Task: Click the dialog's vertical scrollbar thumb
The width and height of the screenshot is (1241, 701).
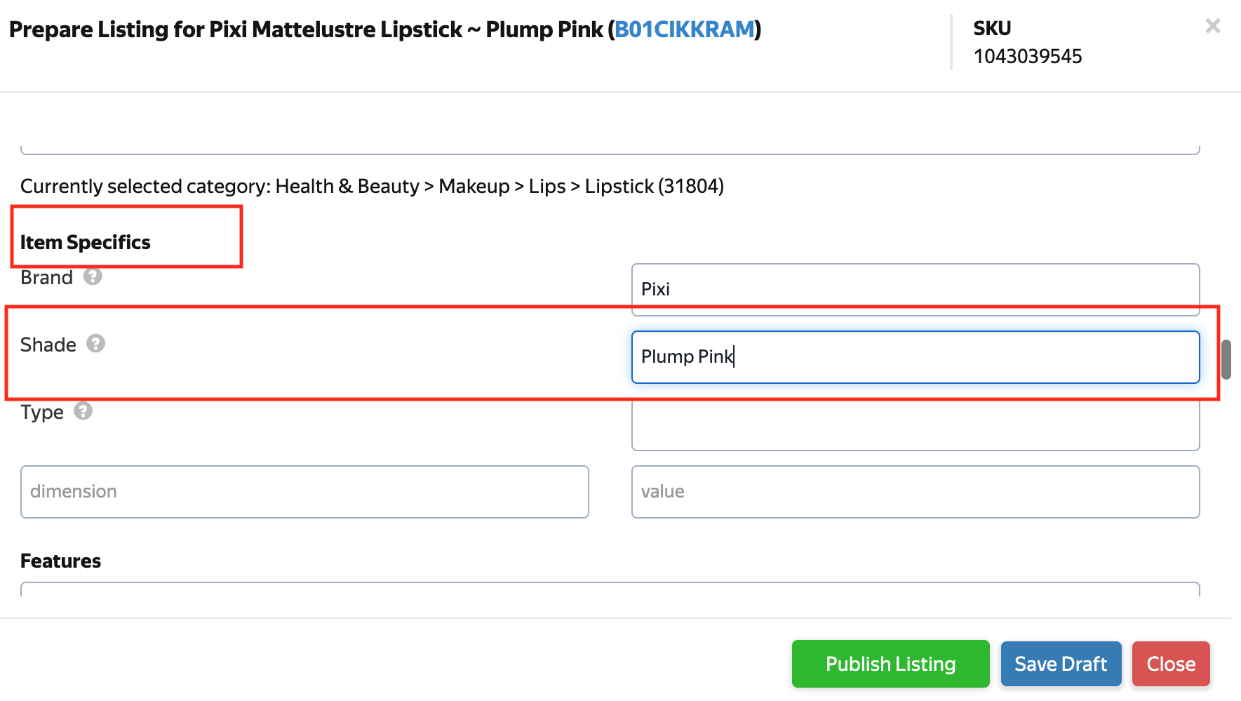Action: tap(1226, 359)
